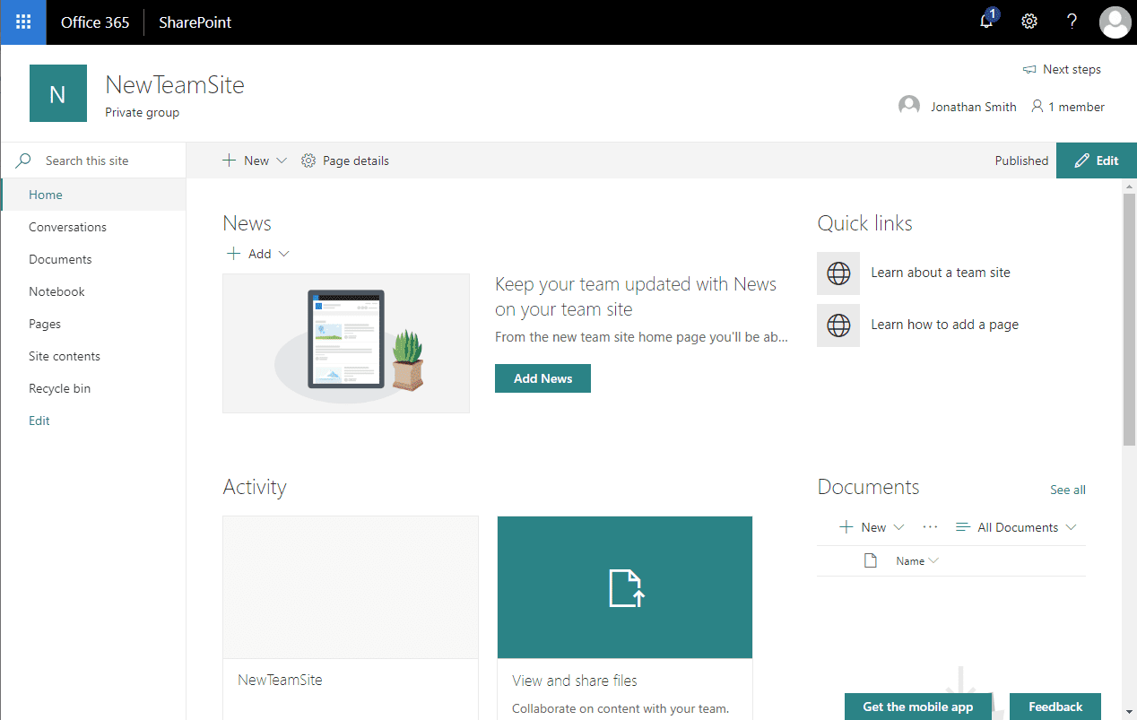This screenshot has height=720, width=1137.
Task: Click Get the mobile app button
Action: point(917,707)
